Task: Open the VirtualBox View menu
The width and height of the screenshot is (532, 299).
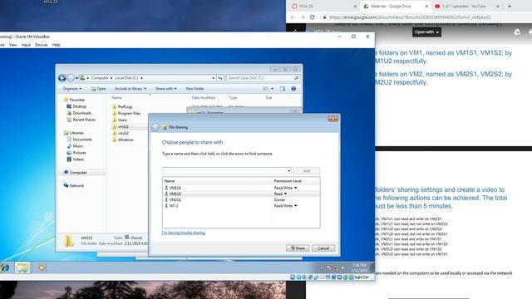Action: 13,45
